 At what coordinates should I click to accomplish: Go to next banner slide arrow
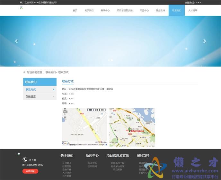point(205,41)
